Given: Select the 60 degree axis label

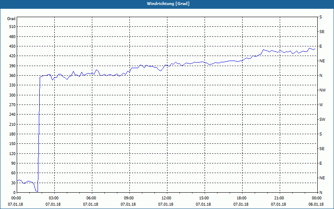Looking at the screenshot, I should [x=13, y=173].
